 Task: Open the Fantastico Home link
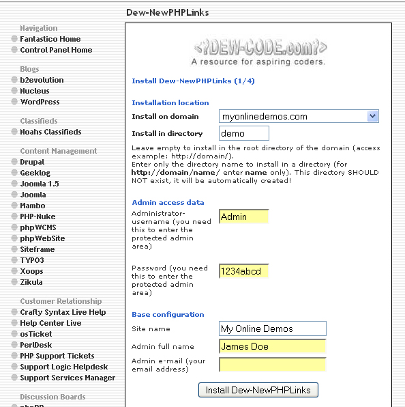pyautogui.click(x=50, y=39)
